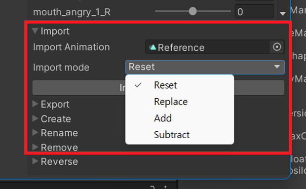Viewport: 306px width, 189px height.
Task: Collapse the Import foldout triangle
Action: click(35, 31)
